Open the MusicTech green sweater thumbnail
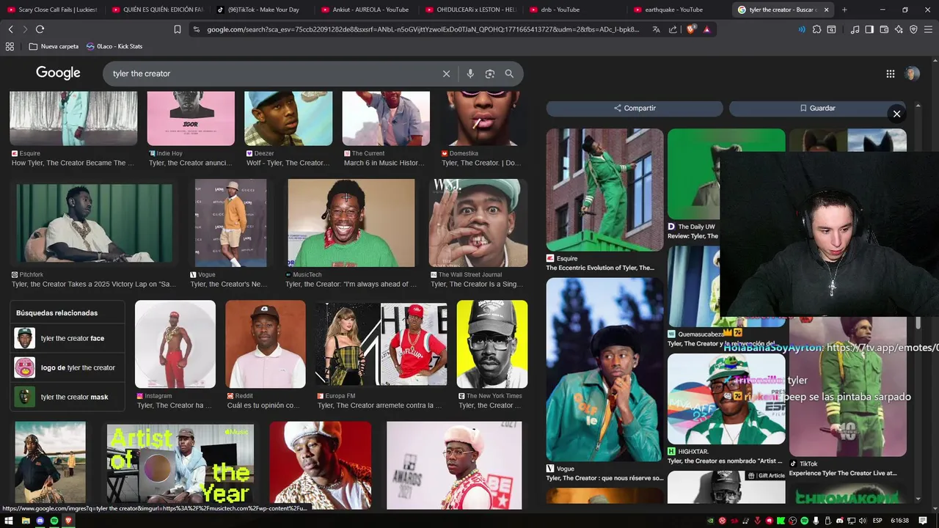 pos(351,223)
